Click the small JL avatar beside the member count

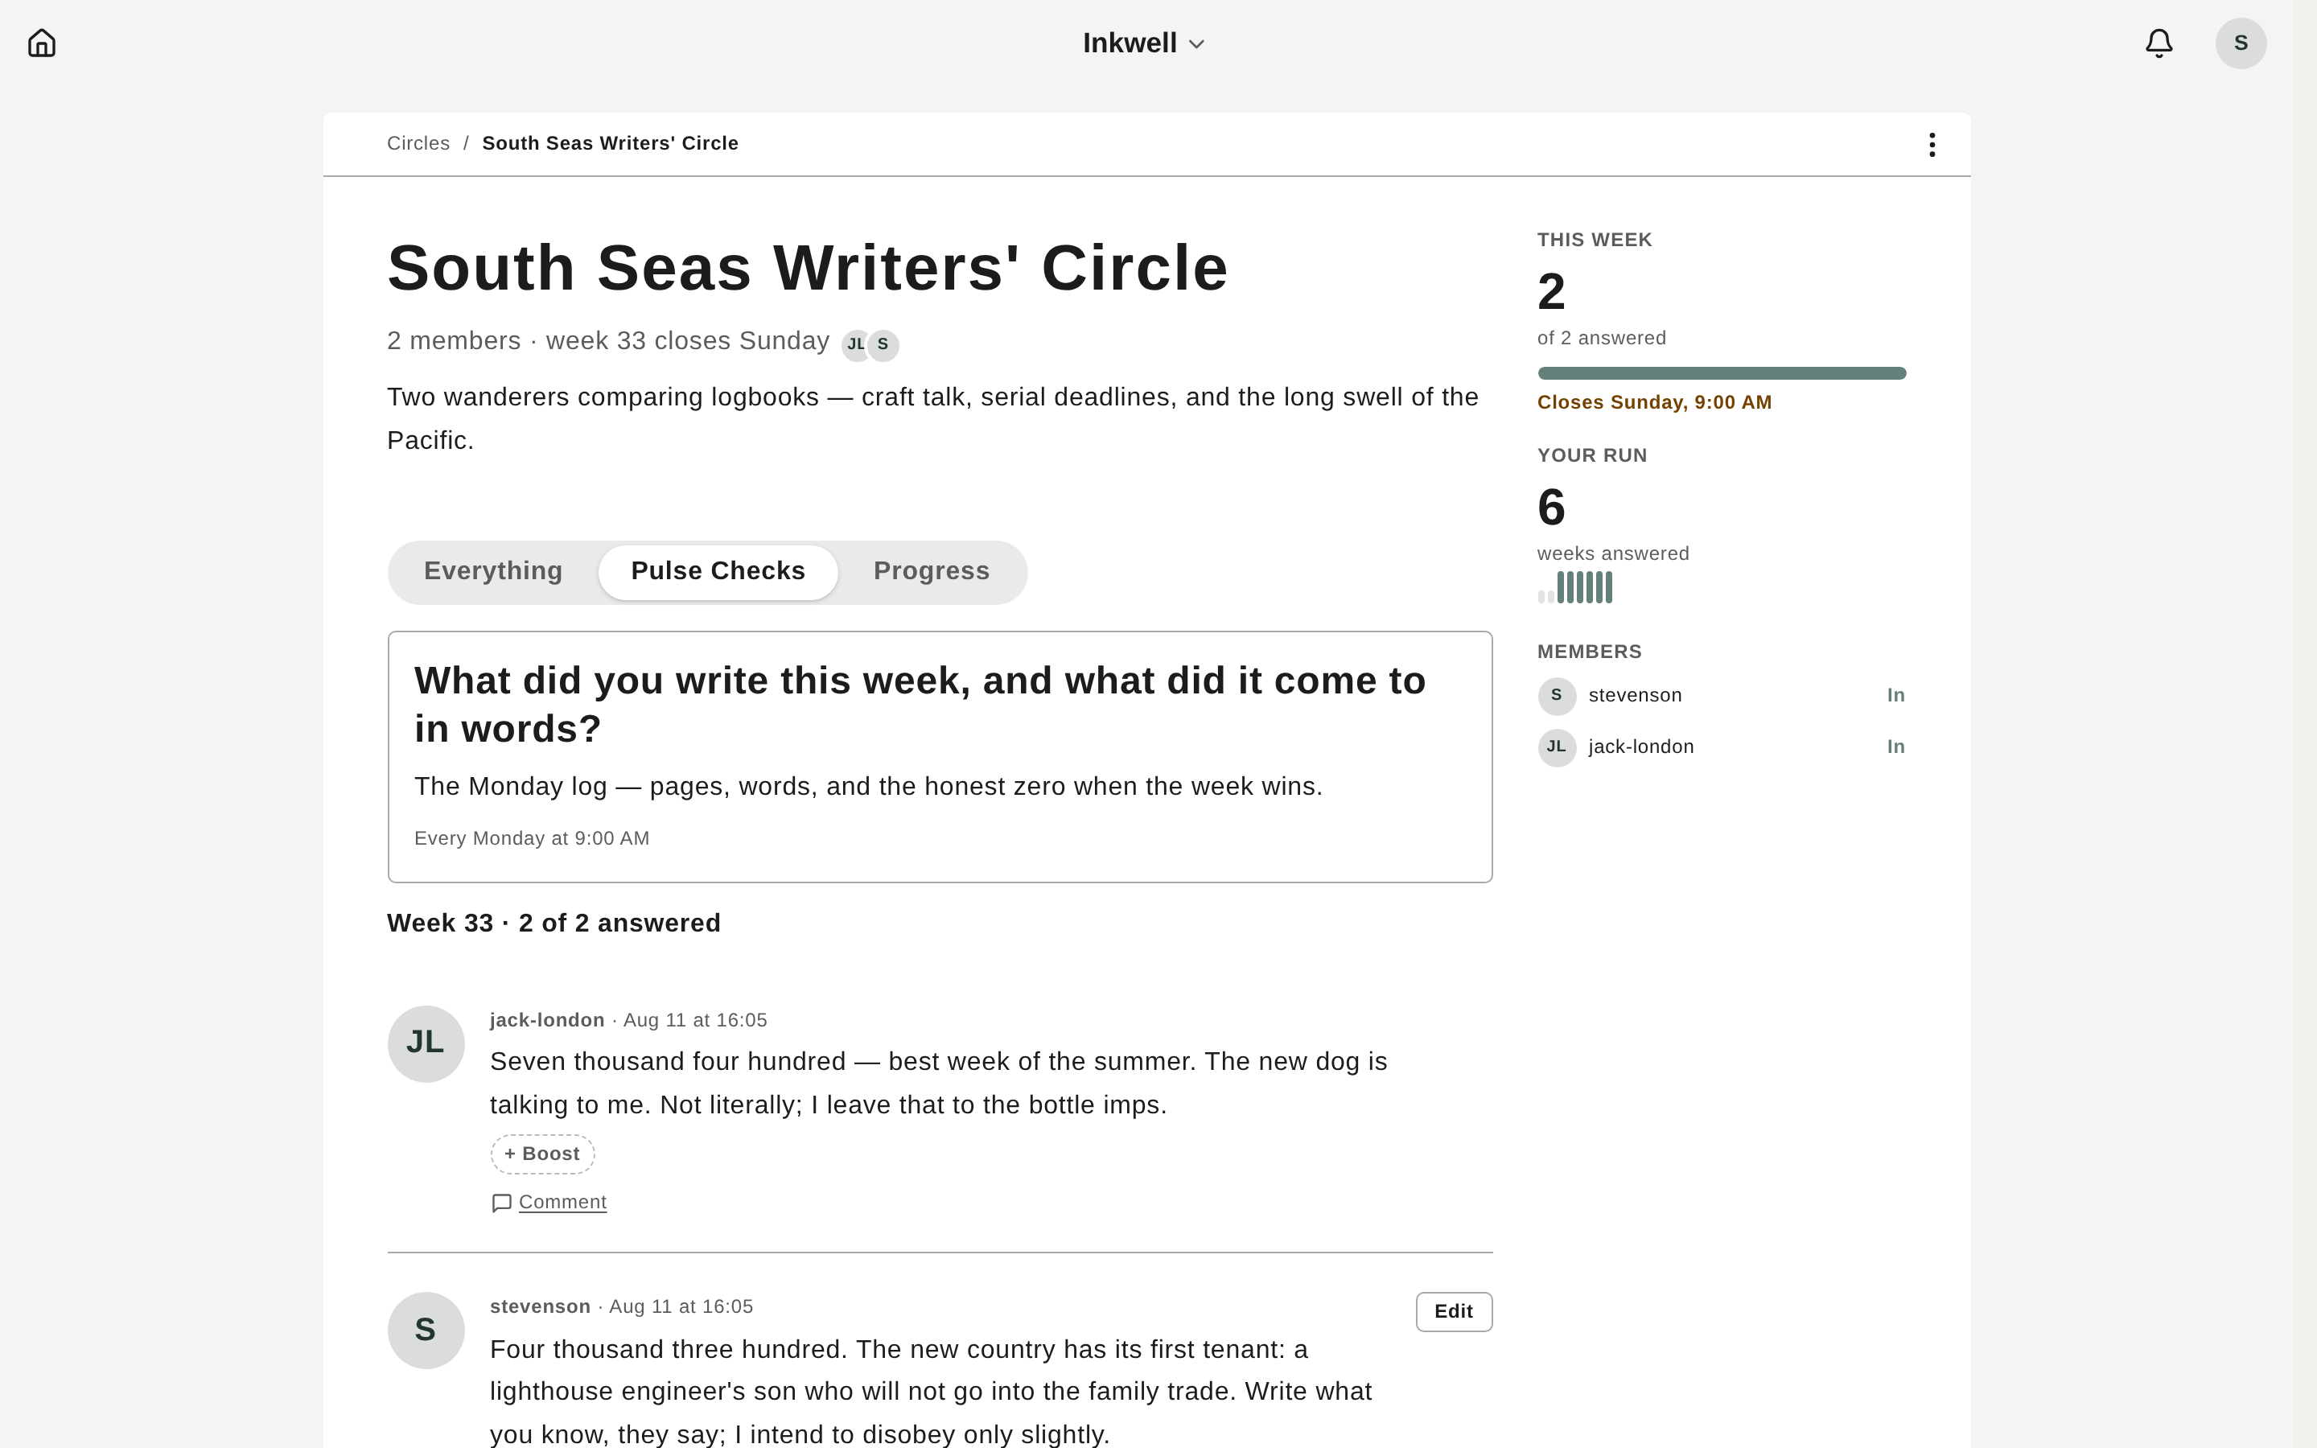[856, 345]
